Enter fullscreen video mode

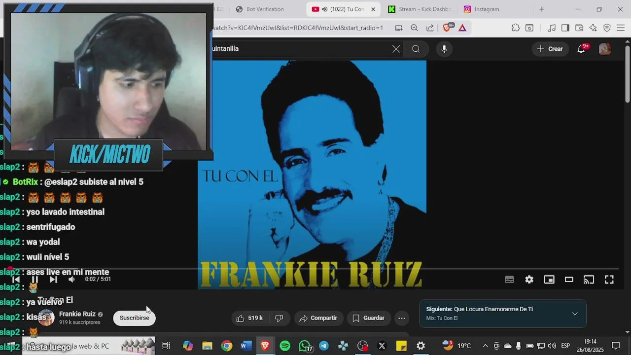click(609, 280)
